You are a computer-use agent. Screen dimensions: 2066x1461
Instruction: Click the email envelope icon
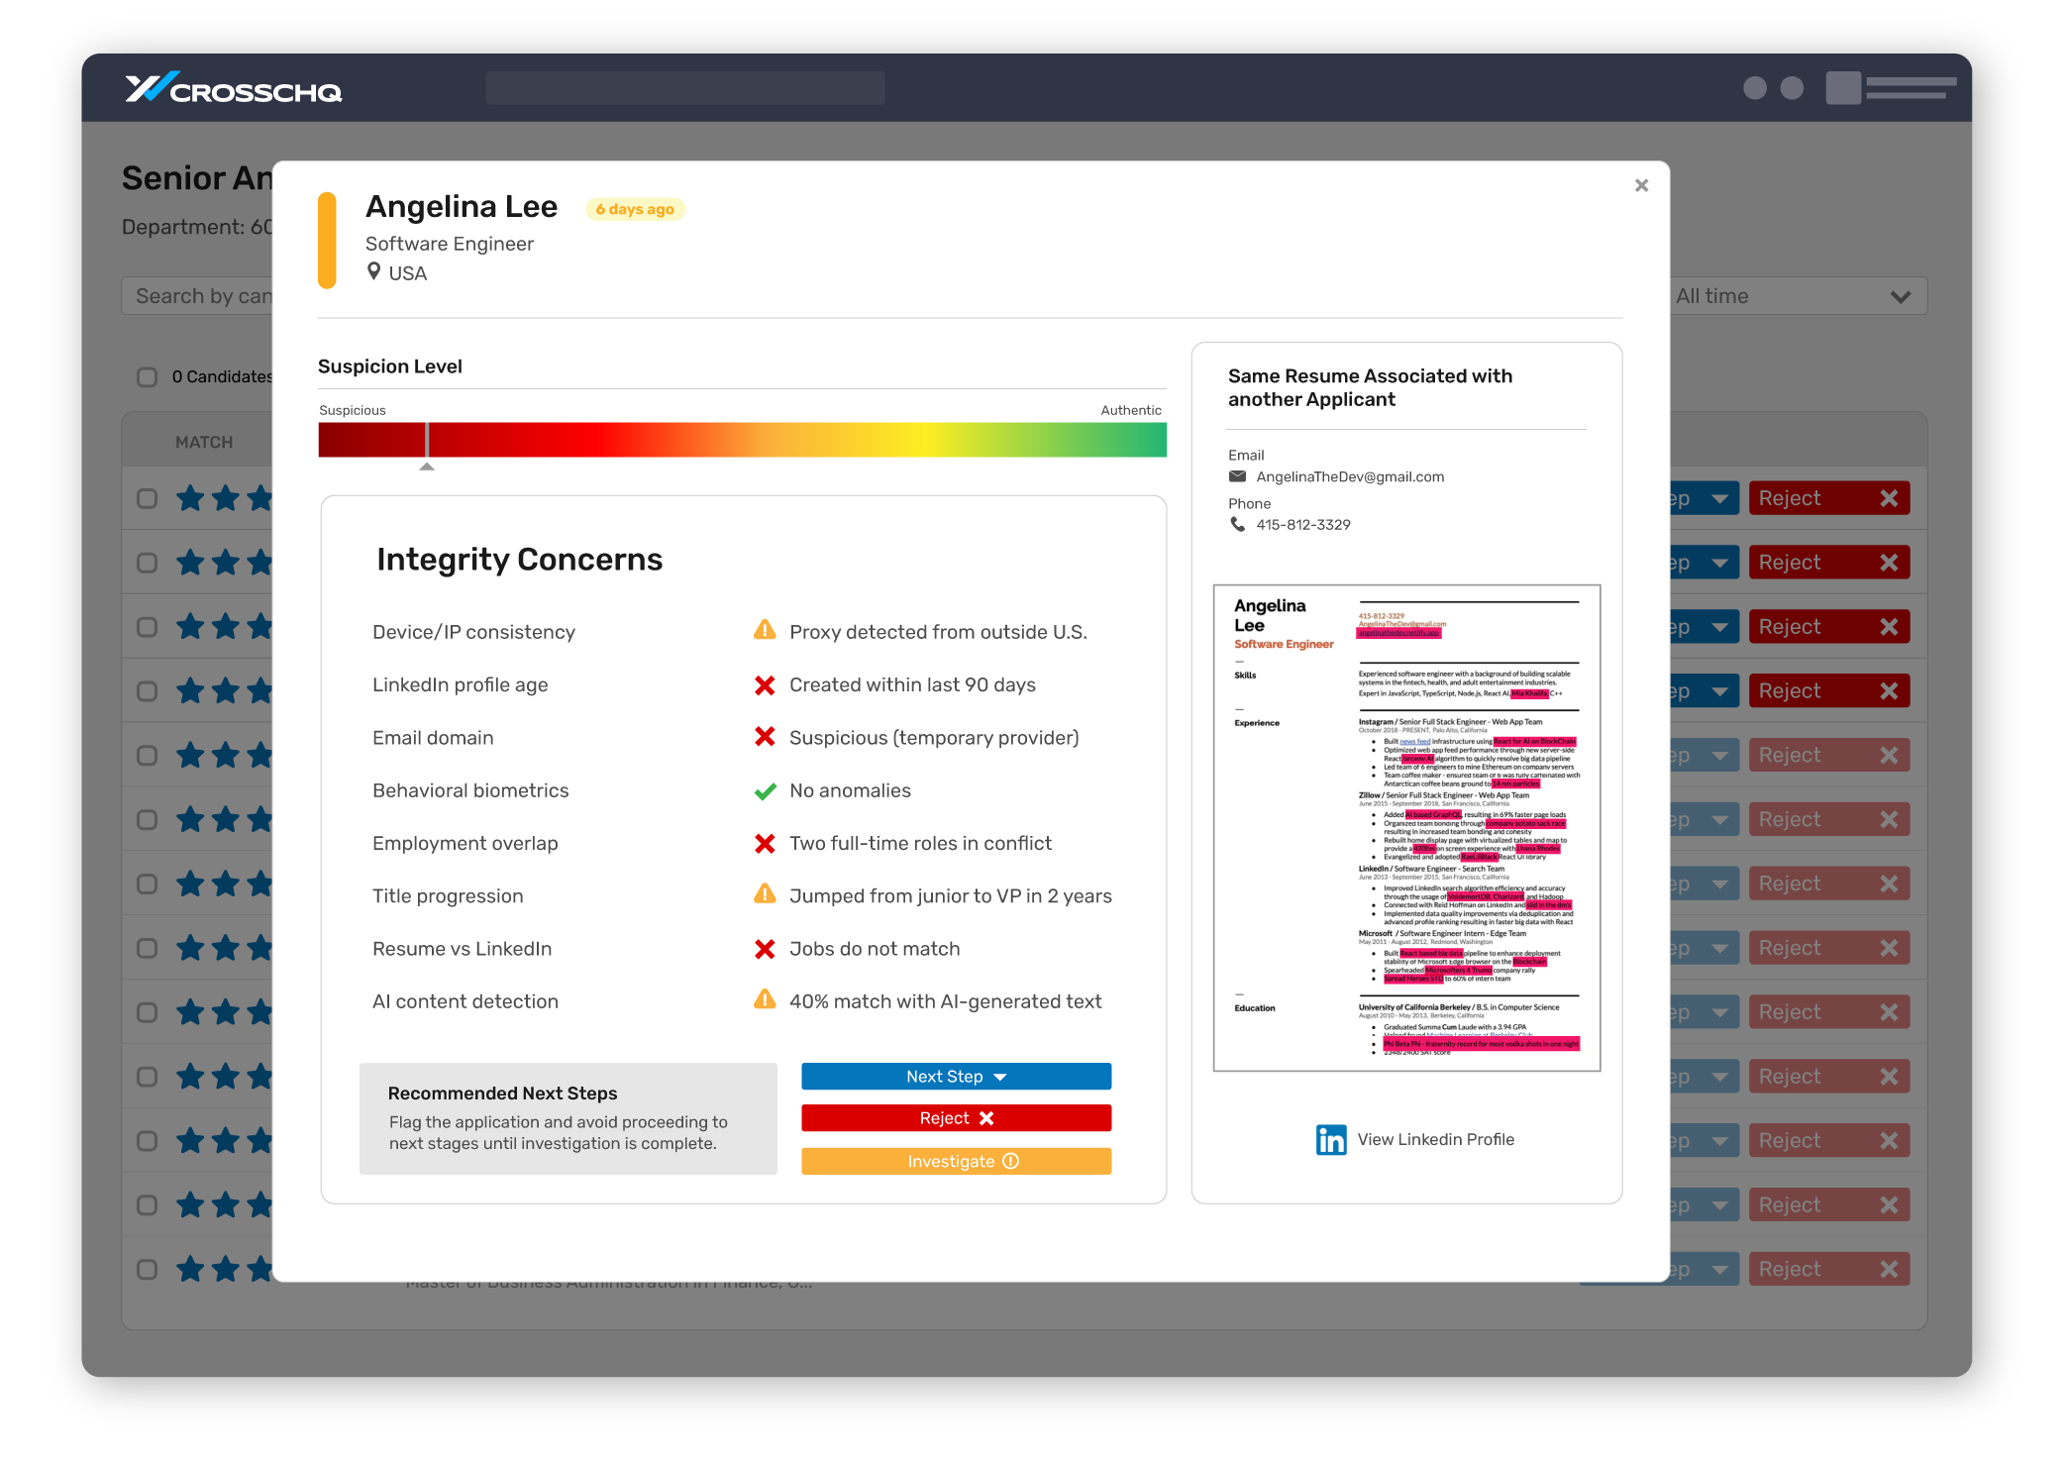click(x=1237, y=476)
